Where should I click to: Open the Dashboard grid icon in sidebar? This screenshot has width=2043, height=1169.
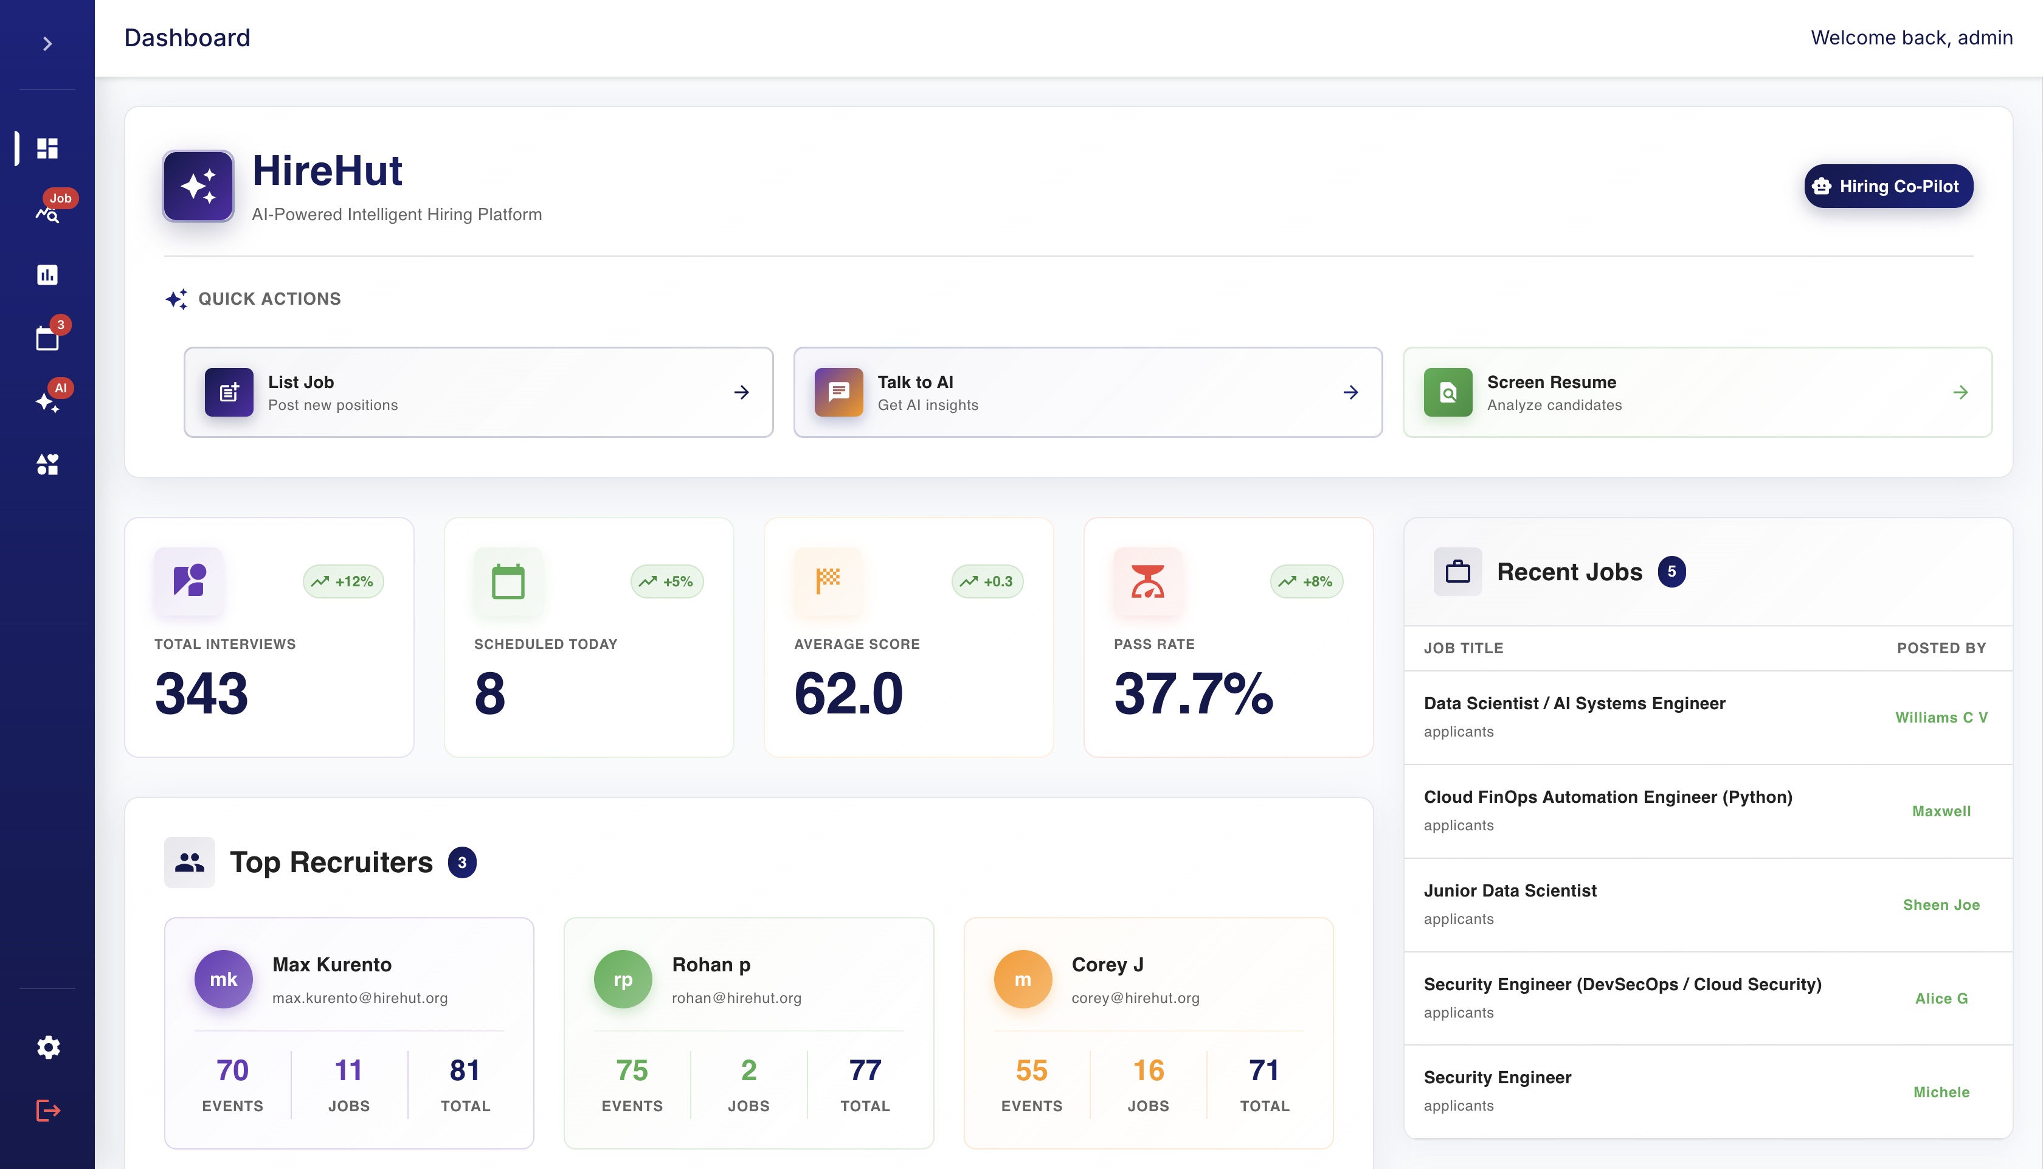[x=47, y=148]
